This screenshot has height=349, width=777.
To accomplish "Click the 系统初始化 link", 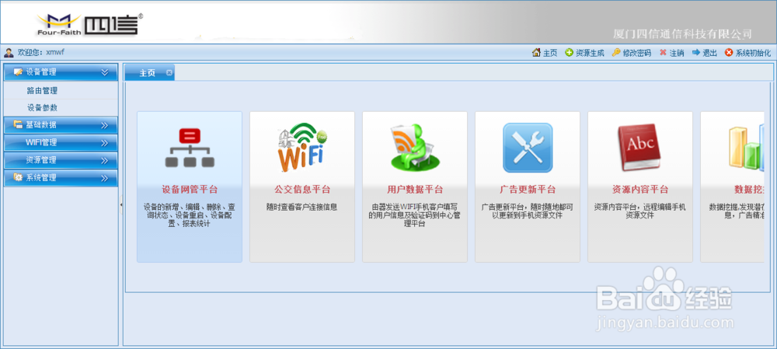I will [753, 53].
